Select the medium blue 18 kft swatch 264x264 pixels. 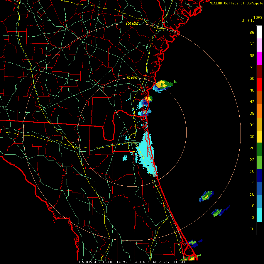[x=259, y=189]
